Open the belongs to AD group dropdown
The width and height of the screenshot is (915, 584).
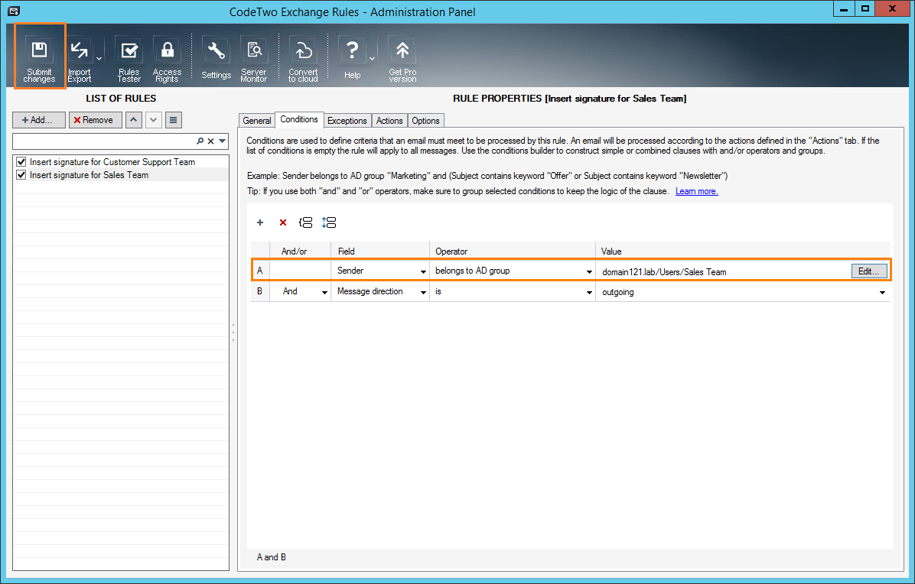589,271
